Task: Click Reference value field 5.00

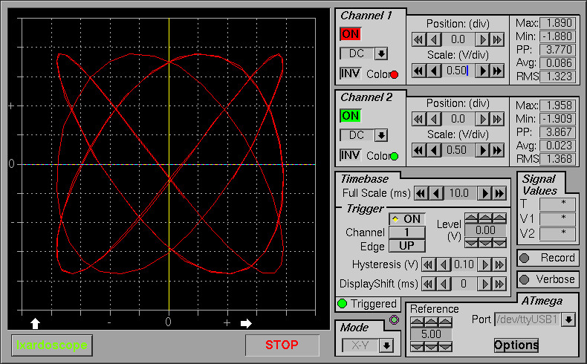Action: click(431, 334)
